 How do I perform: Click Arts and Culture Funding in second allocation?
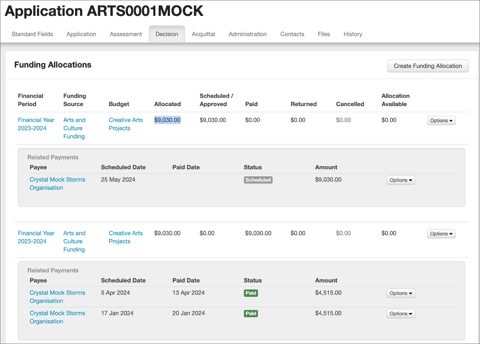coord(74,241)
